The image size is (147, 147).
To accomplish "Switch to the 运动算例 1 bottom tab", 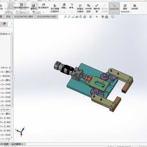I will (x=18, y=144).
